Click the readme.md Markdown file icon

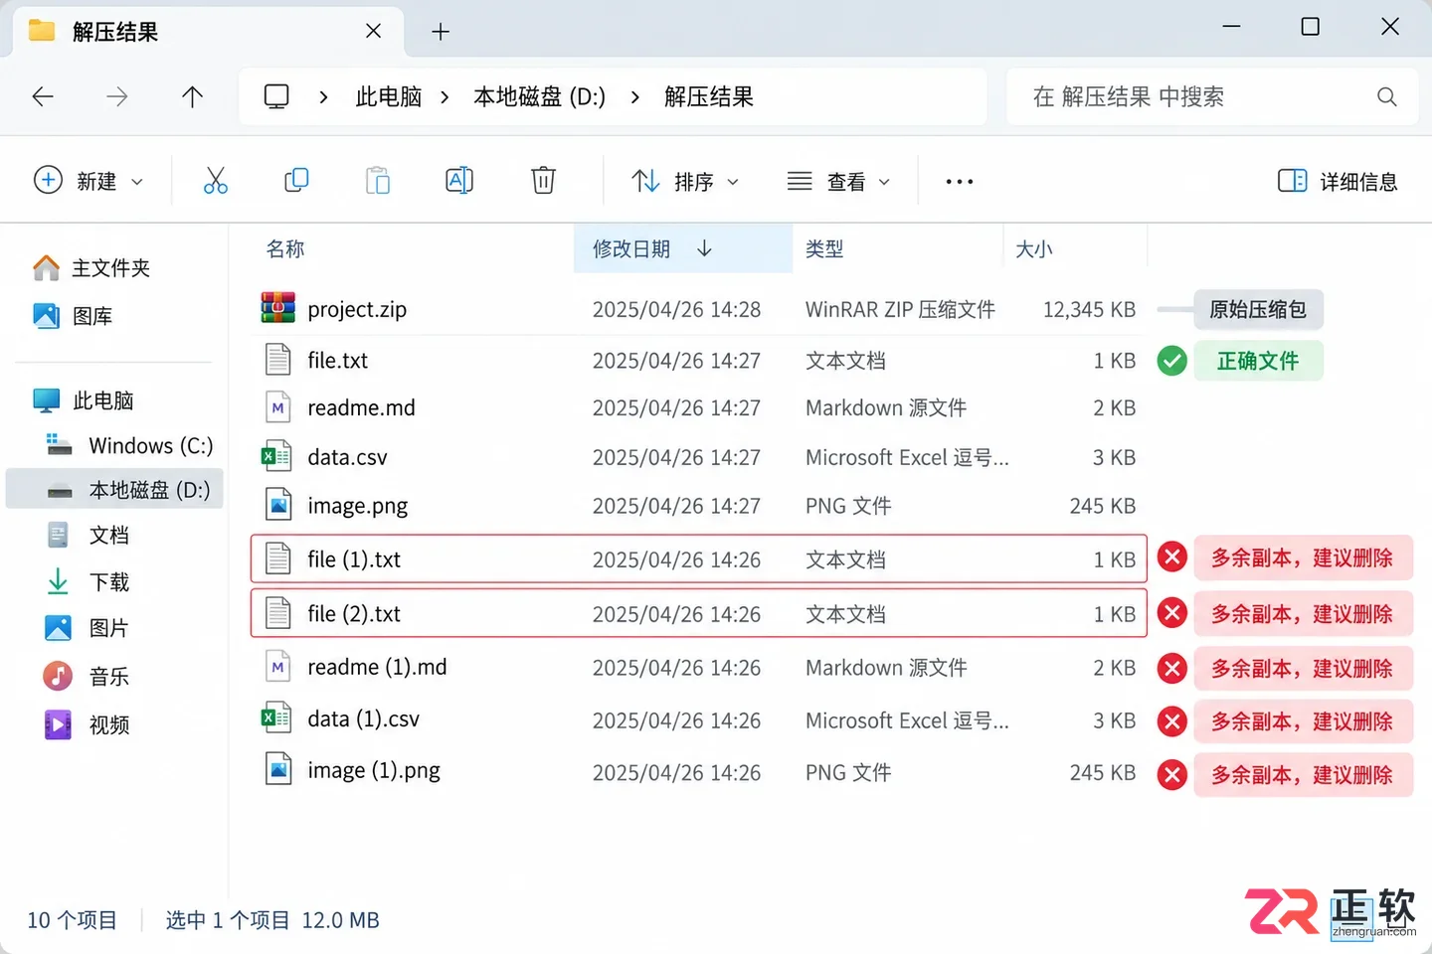coord(278,407)
